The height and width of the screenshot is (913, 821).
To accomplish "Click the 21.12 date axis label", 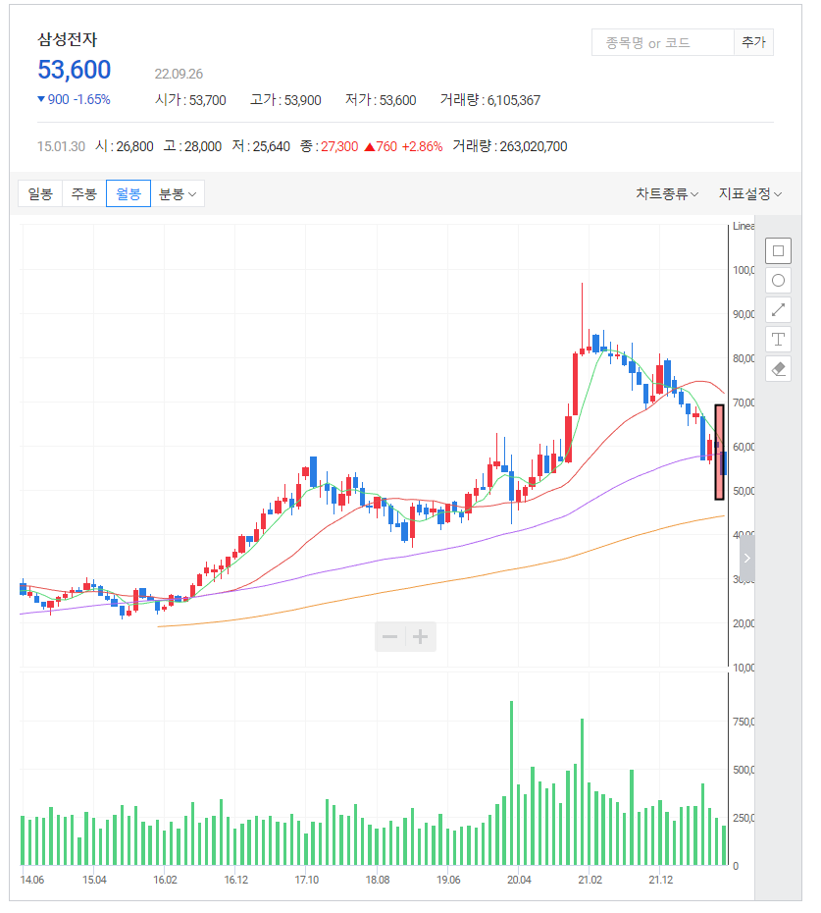I will 661,880.
